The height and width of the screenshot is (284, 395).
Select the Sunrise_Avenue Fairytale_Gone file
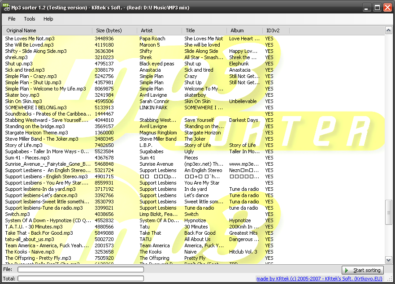(48, 164)
